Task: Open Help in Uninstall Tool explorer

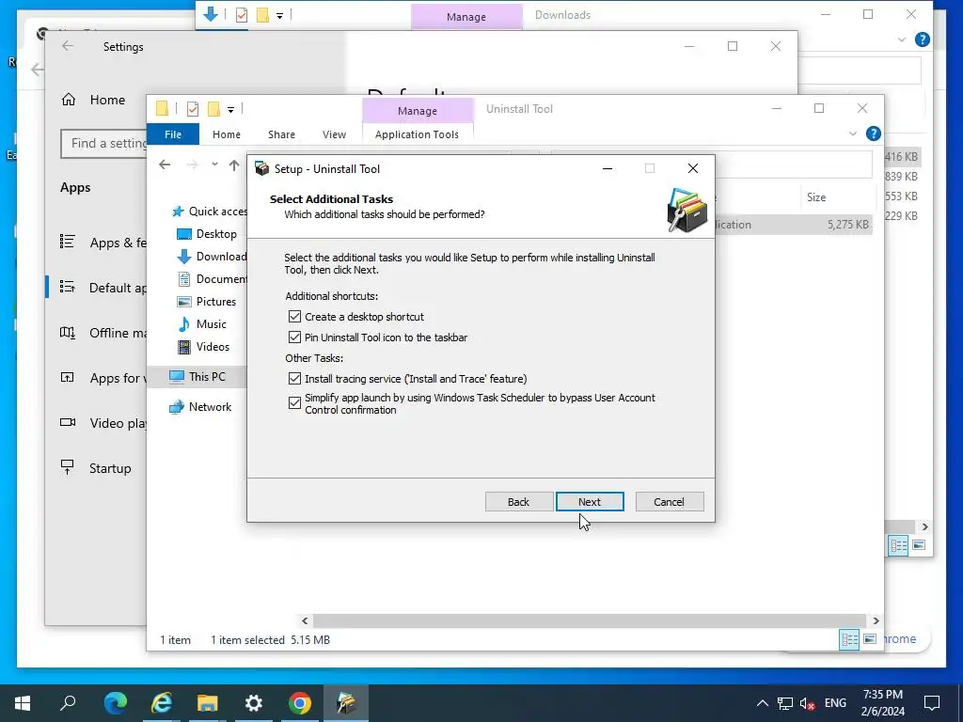Action: 874,133
